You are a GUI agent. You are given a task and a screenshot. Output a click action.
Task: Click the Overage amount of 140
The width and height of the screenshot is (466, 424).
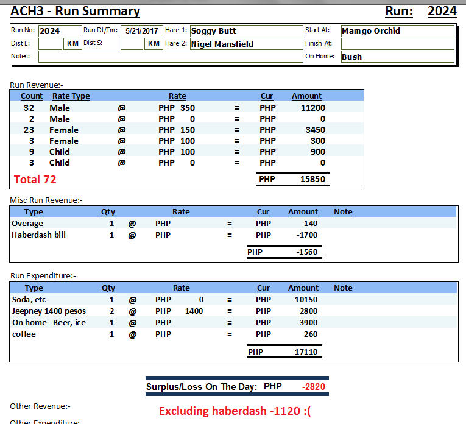pos(309,224)
